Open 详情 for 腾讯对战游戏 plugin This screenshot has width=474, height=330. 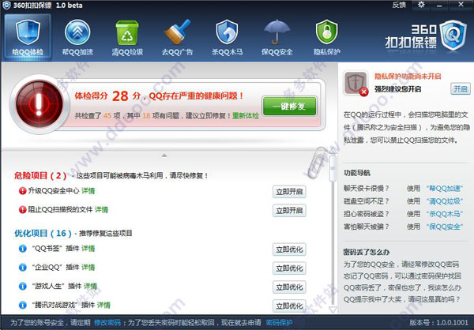[x=103, y=306]
